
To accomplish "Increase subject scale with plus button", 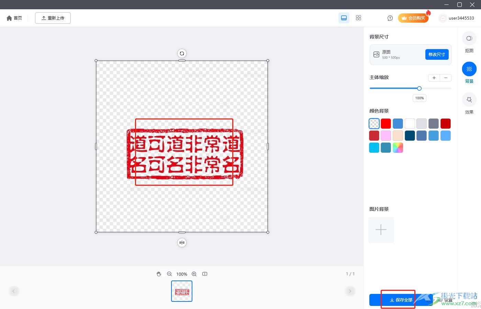I will click(434, 78).
